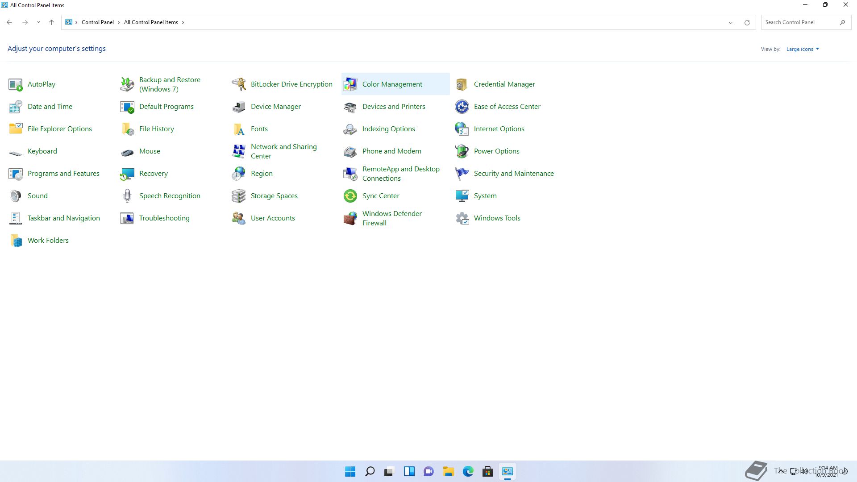Open the Color Management icon
This screenshot has height=482, width=857.
350,84
